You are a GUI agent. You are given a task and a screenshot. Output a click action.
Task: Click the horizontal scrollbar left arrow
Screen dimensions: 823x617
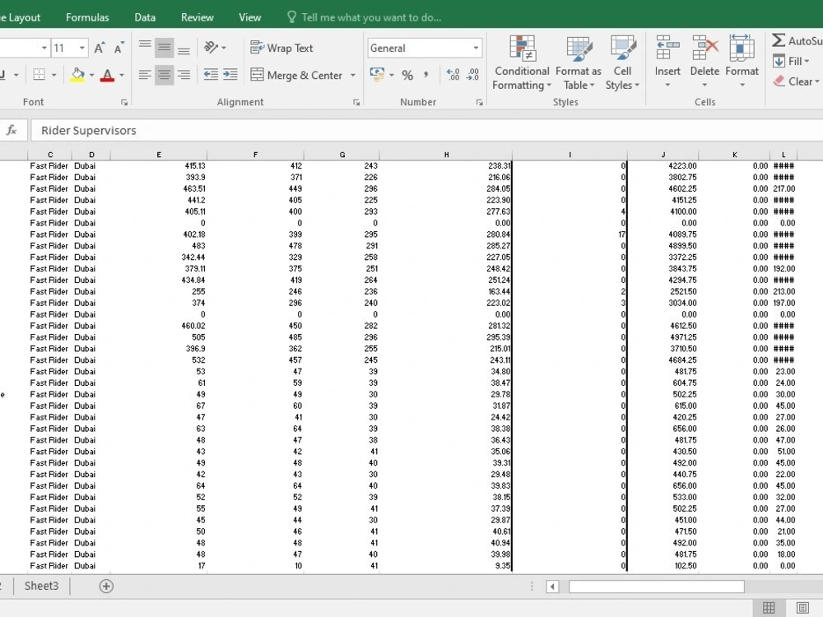[x=552, y=586]
